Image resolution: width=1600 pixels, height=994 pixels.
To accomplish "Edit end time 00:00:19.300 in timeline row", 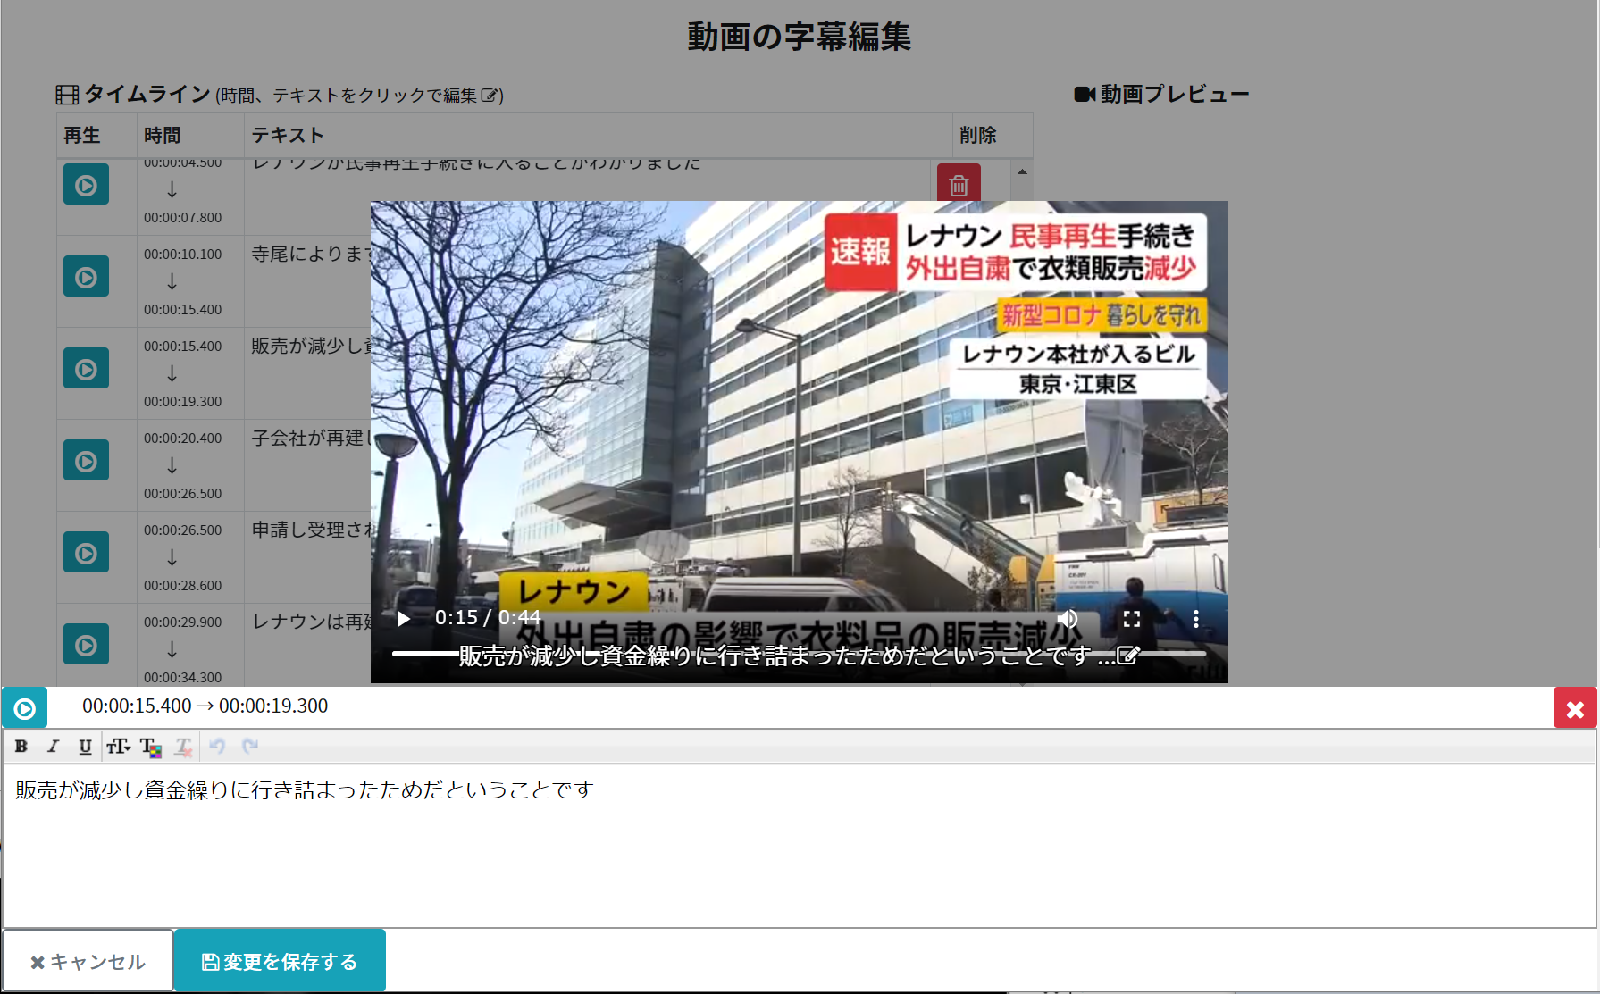I will (x=183, y=401).
